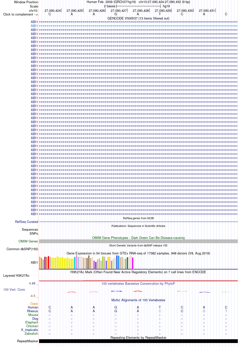Screen dimensions: 238x347
Task: Click the light-blue highlighted ABI1 transcript label
Action: click(x=34, y=26)
